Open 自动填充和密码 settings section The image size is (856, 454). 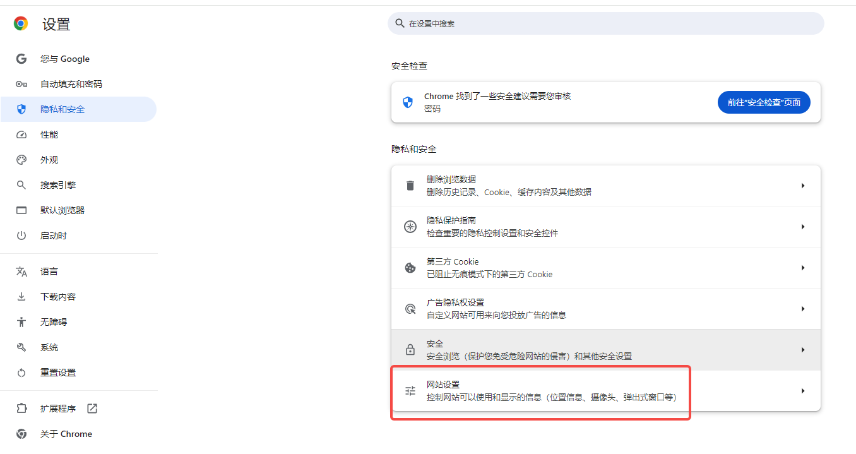click(x=78, y=84)
